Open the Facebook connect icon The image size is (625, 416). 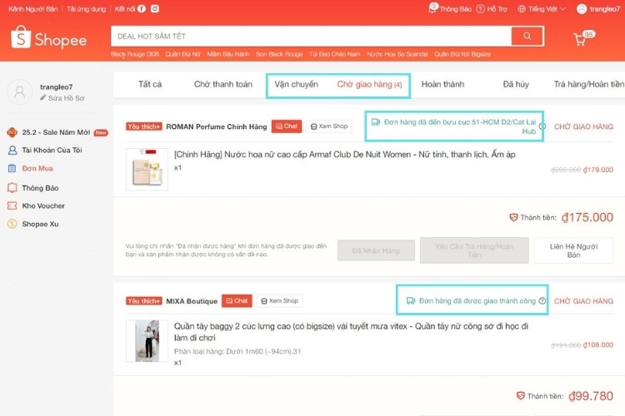(142, 9)
